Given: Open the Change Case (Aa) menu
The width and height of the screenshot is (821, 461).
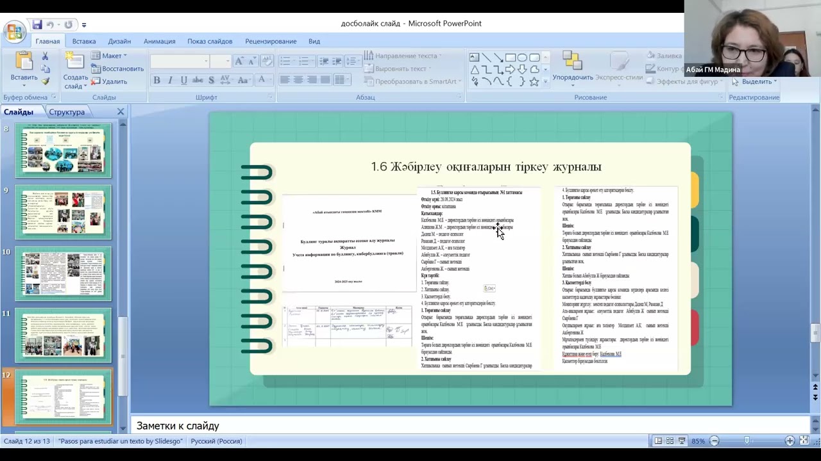Looking at the screenshot, I should point(244,80).
